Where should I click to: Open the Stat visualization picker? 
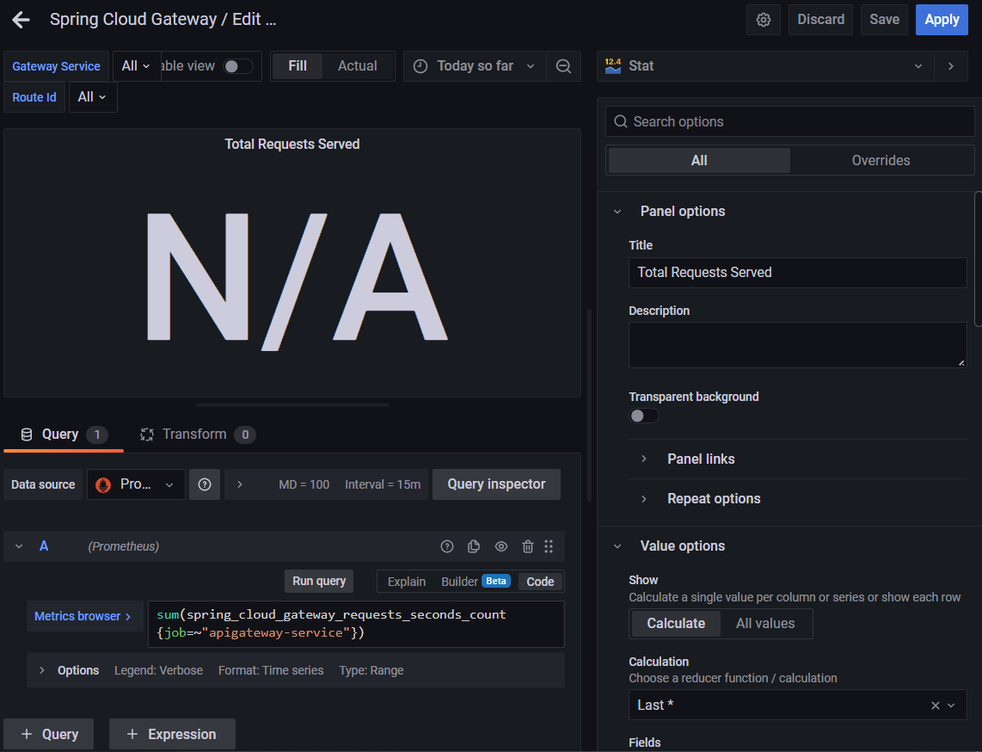point(765,65)
